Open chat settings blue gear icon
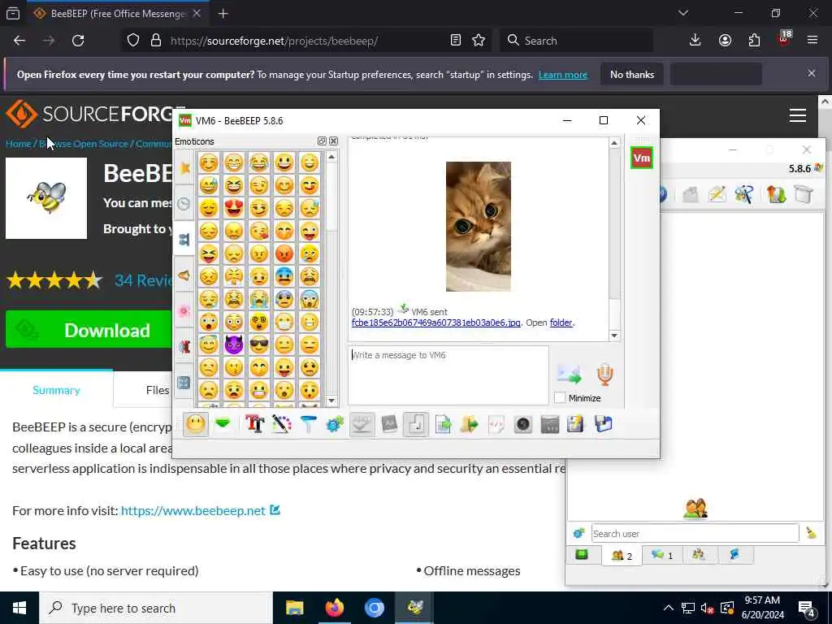Screen dimensions: 832x624 (x=335, y=424)
